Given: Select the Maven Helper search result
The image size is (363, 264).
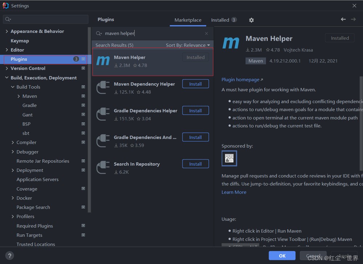Looking at the screenshot, I should tap(153, 62).
